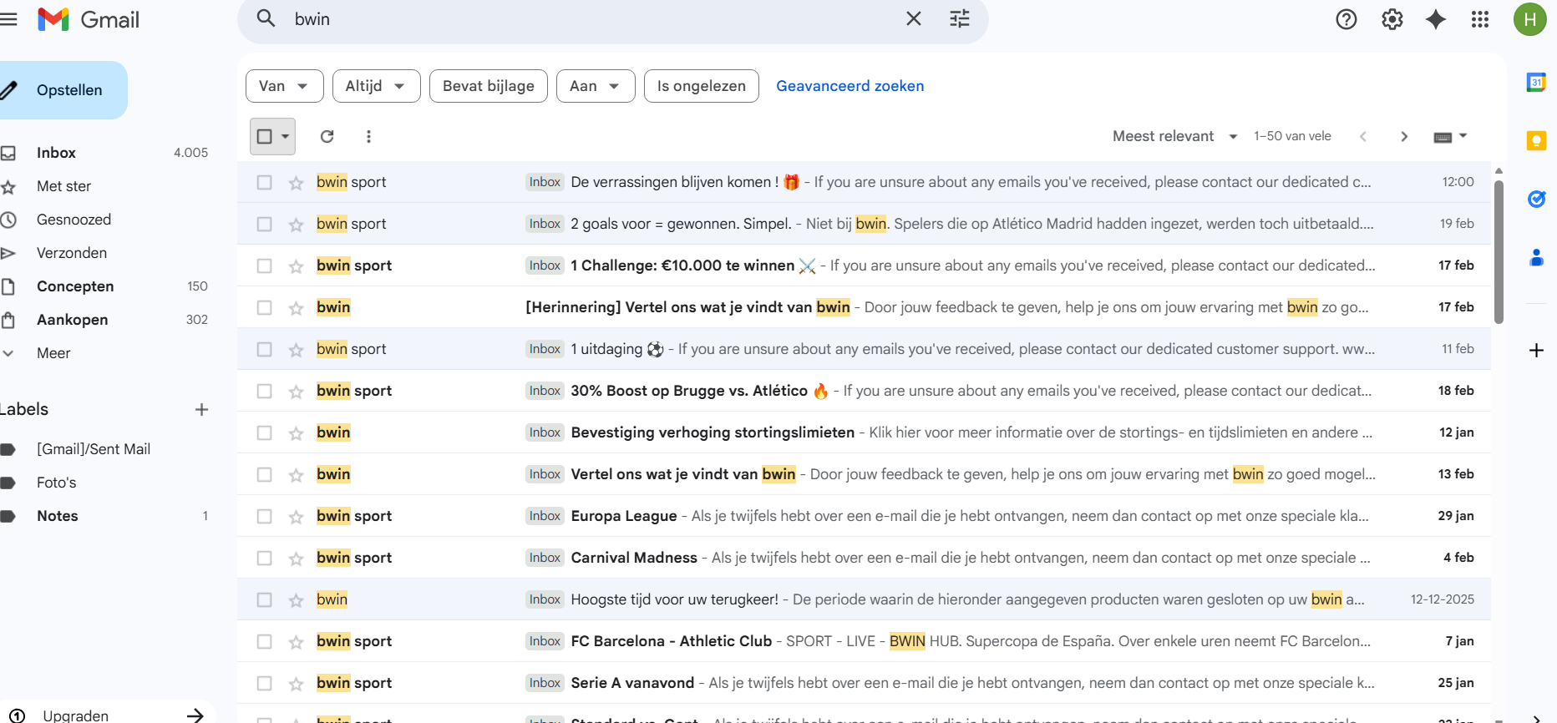Image resolution: width=1557 pixels, height=723 pixels.
Task: Click the Gmail logo
Action: click(89, 19)
